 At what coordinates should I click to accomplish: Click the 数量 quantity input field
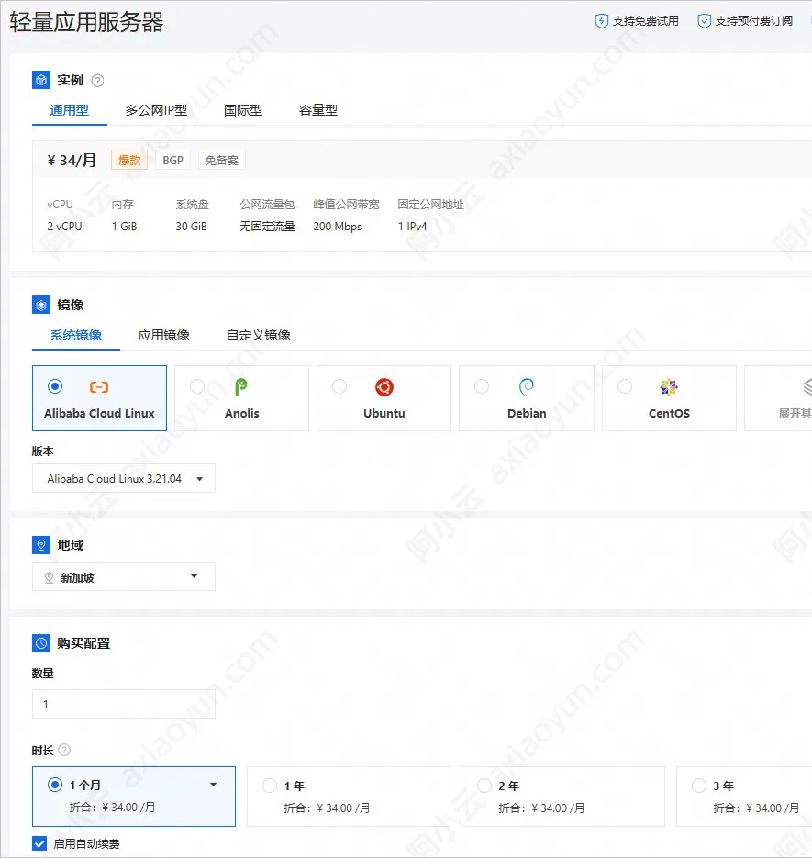coord(124,704)
